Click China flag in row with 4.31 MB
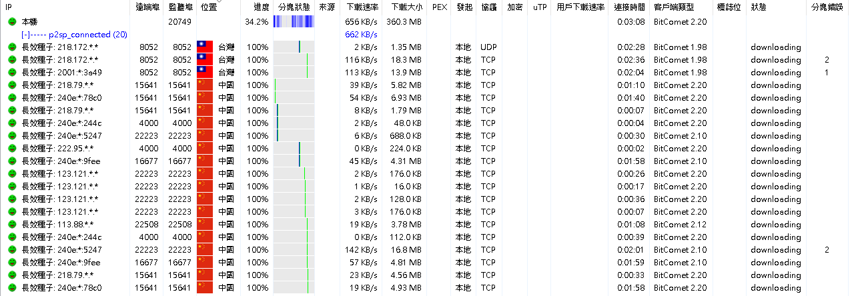This screenshot has width=850, height=296. 204,161
